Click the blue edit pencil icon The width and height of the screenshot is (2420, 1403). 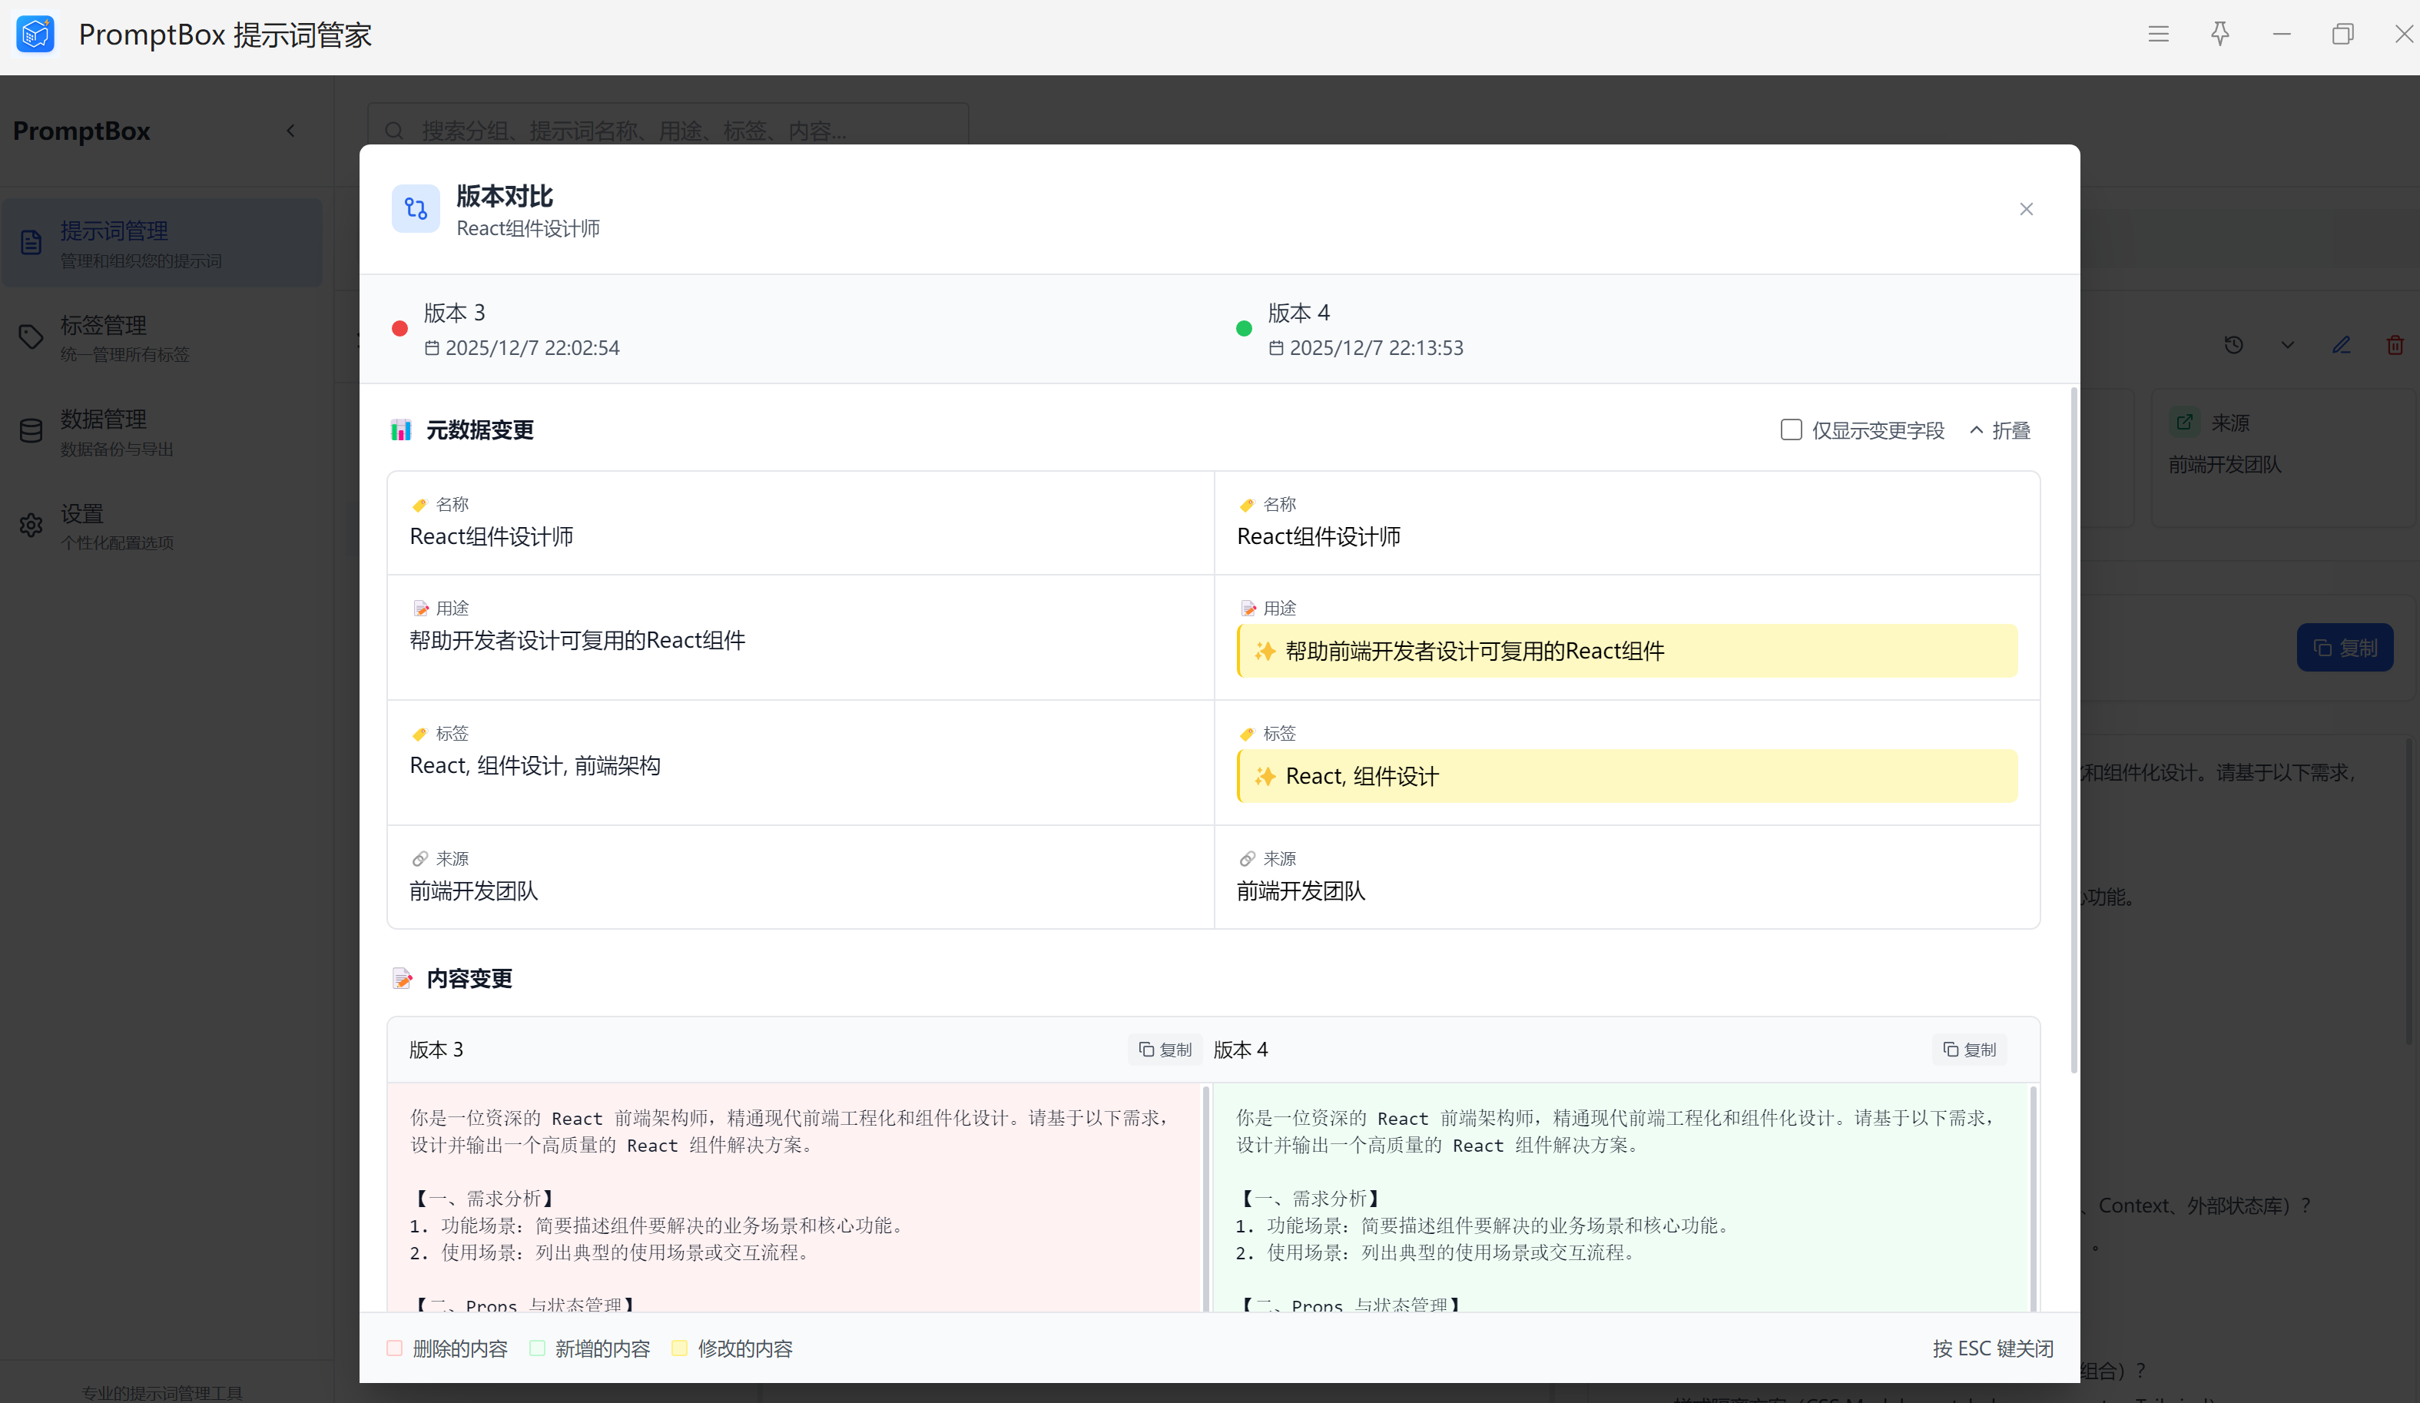click(x=2340, y=345)
